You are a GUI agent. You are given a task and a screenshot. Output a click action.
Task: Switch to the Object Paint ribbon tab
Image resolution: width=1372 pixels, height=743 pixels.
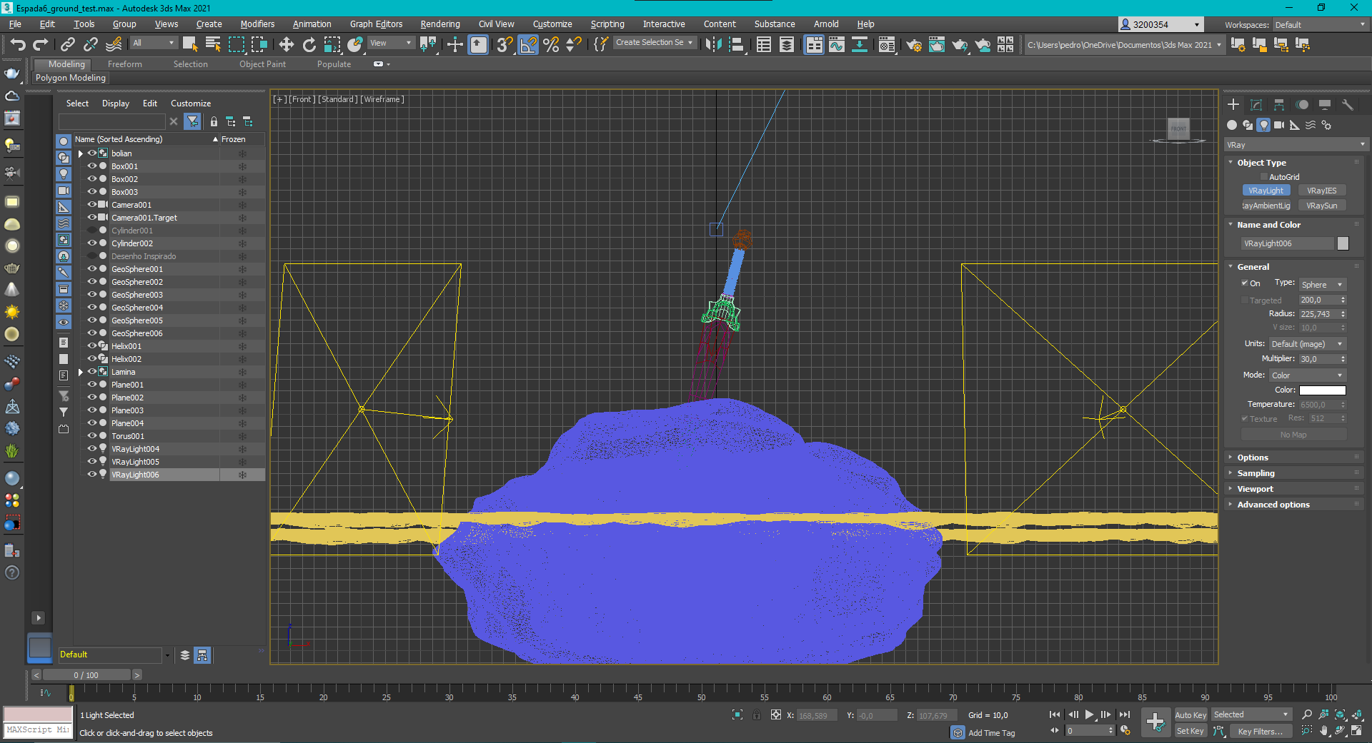point(262,64)
